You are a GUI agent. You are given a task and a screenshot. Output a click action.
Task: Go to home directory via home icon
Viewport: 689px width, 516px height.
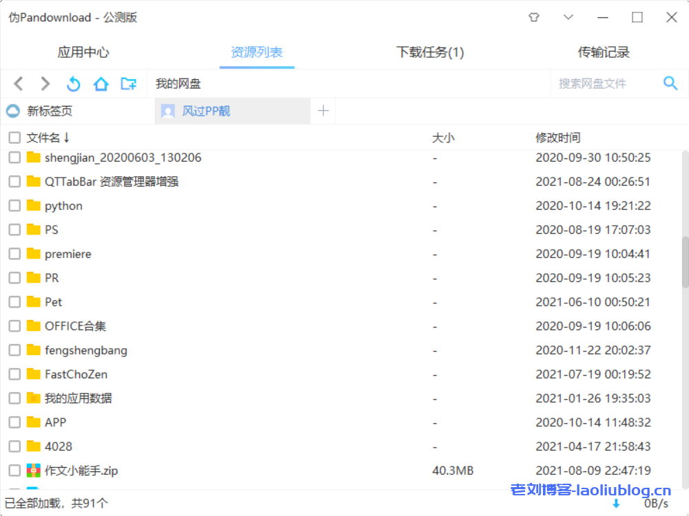coord(101,83)
